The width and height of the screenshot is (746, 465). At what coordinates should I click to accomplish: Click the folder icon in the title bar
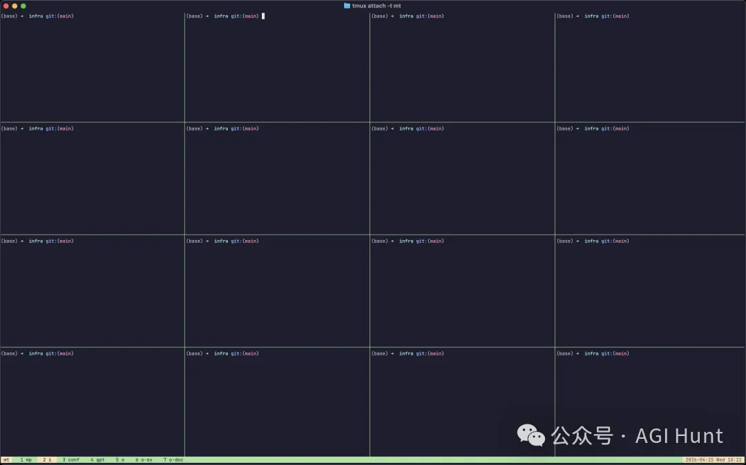[x=347, y=6]
